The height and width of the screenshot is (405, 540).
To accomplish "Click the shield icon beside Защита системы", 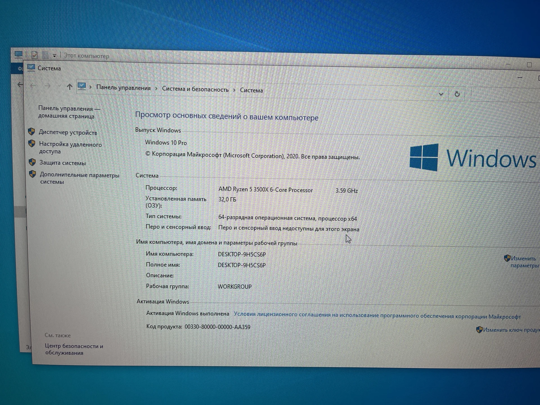I will tap(32, 162).
